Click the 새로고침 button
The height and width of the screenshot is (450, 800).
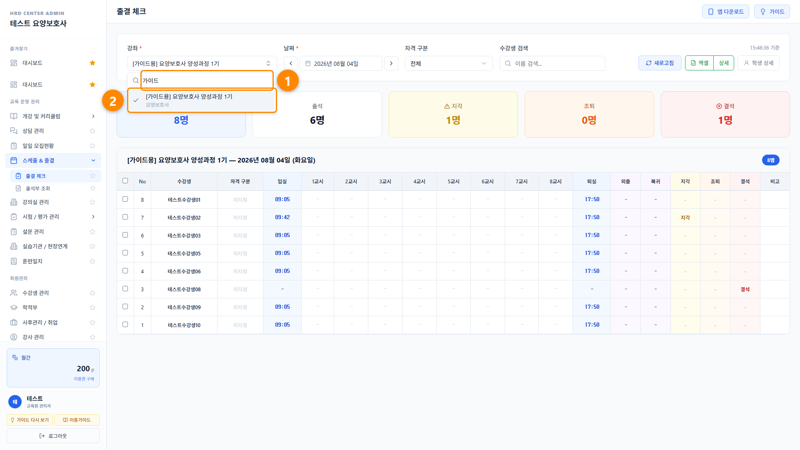coord(660,63)
